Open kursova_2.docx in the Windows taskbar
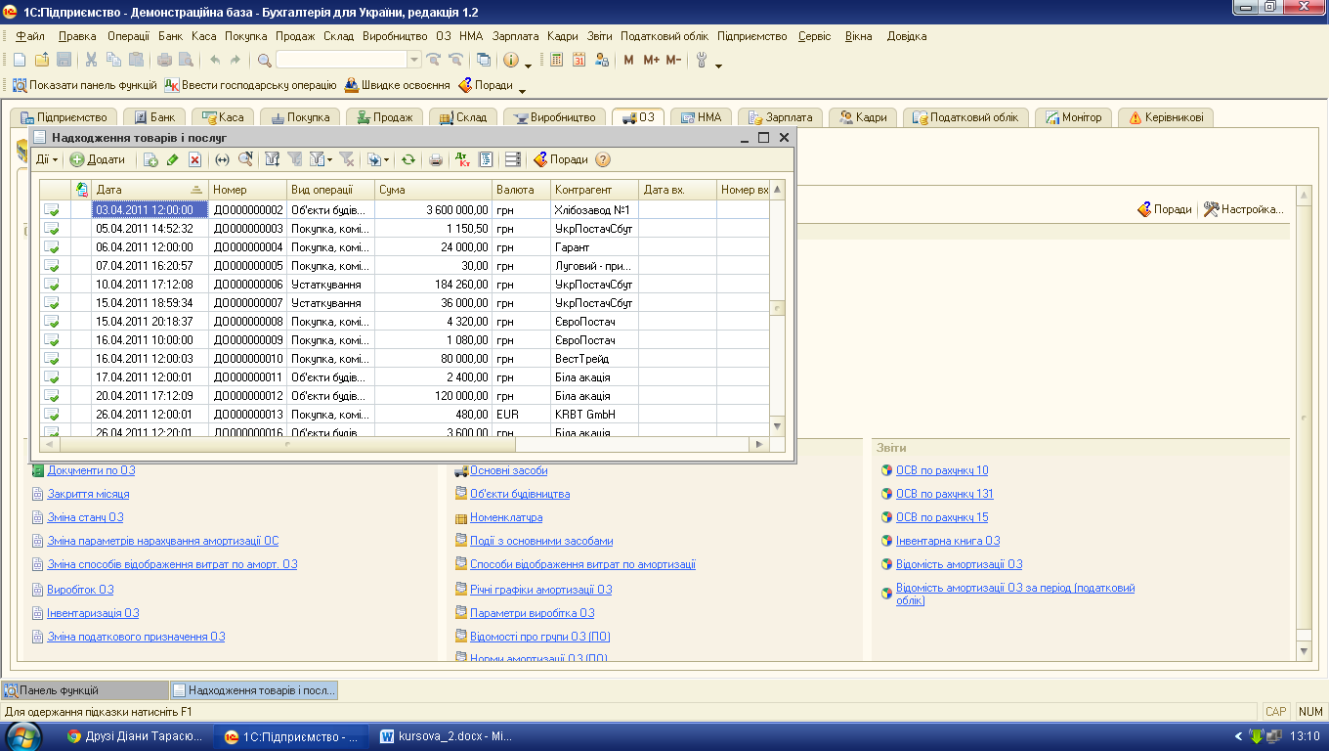The width and height of the screenshot is (1329, 751). coord(445,736)
